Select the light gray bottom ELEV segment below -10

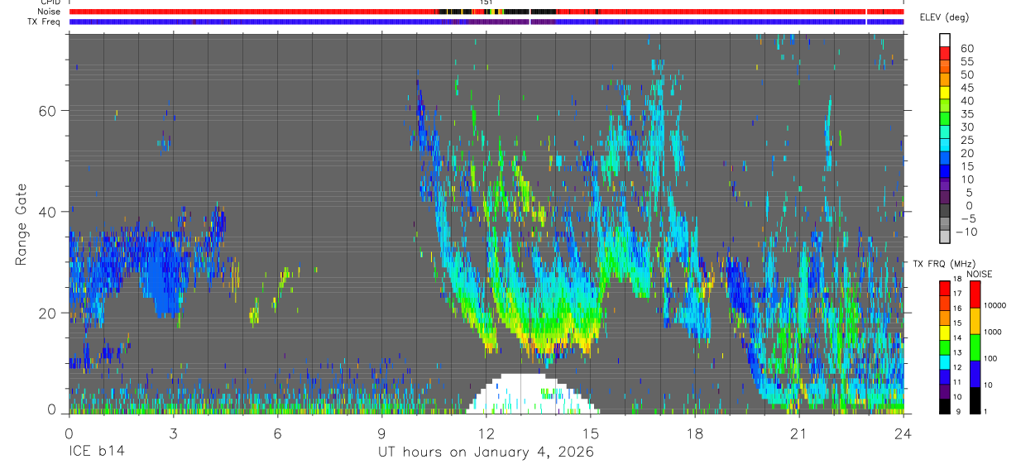pos(945,237)
